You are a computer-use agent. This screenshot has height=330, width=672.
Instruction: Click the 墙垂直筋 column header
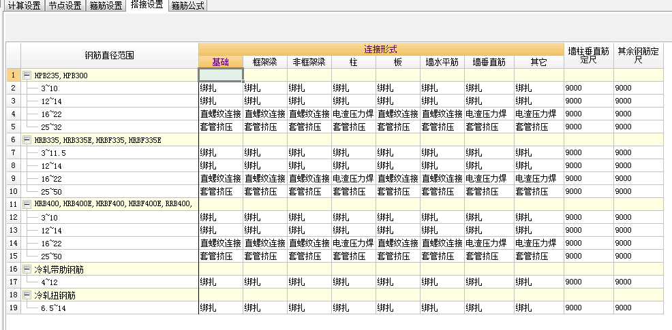(x=489, y=62)
